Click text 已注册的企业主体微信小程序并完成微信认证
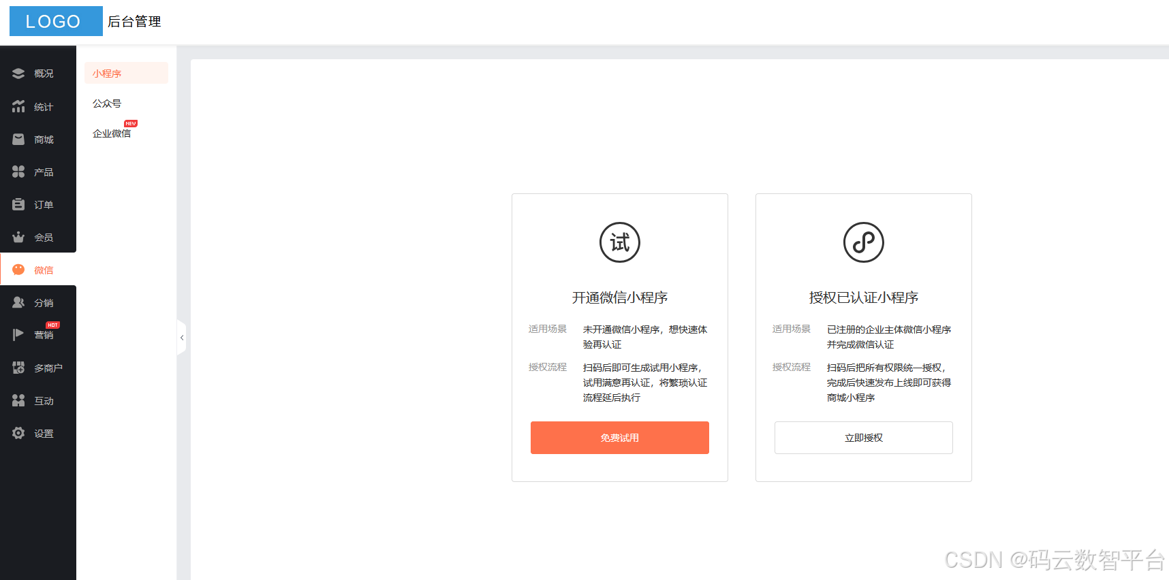The width and height of the screenshot is (1169, 580). coord(889,337)
